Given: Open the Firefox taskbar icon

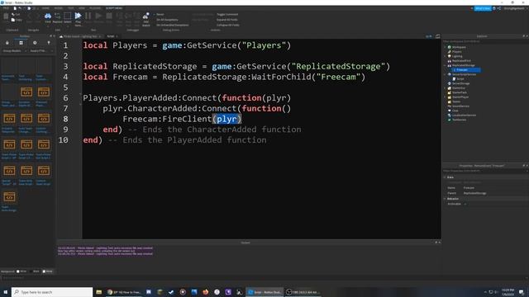Looking at the screenshot, I should click(206, 292).
